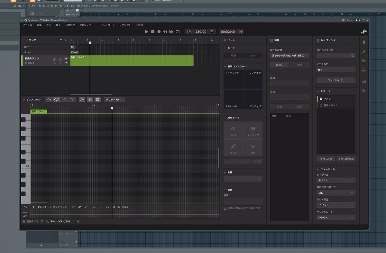Click the auto-scroll arrow next to timecode
The height and width of the screenshot is (253, 386).
pos(241,32)
